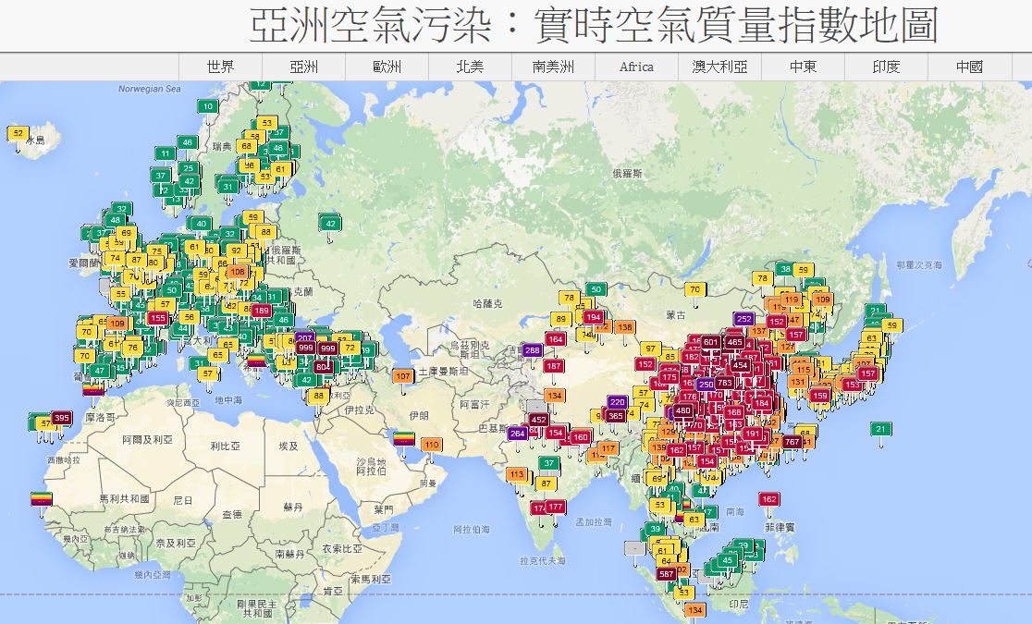The width and height of the screenshot is (1032, 624).
Task: Click the orange 108 marker in Europe
Action: coord(238,272)
